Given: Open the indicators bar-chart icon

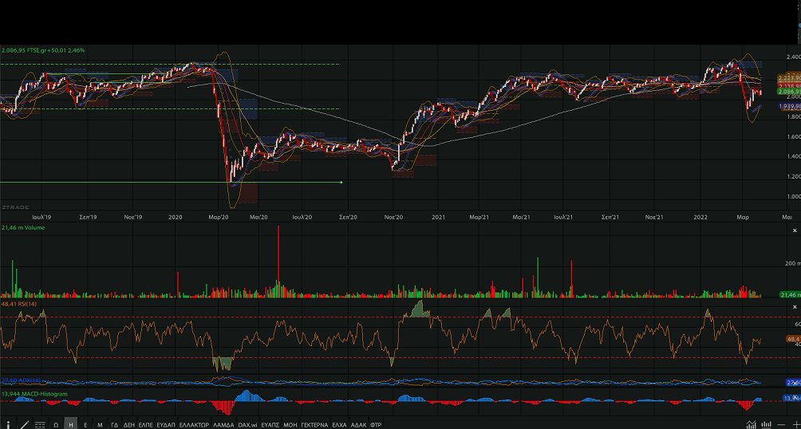Looking at the screenshot, I should [x=766, y=424].
